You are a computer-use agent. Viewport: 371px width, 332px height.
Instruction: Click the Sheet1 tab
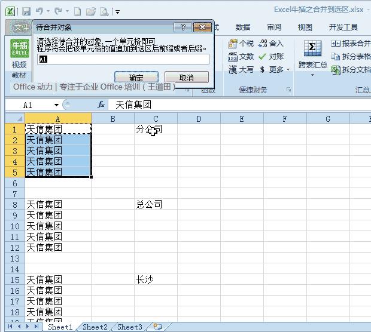click(x=60, y=327)
